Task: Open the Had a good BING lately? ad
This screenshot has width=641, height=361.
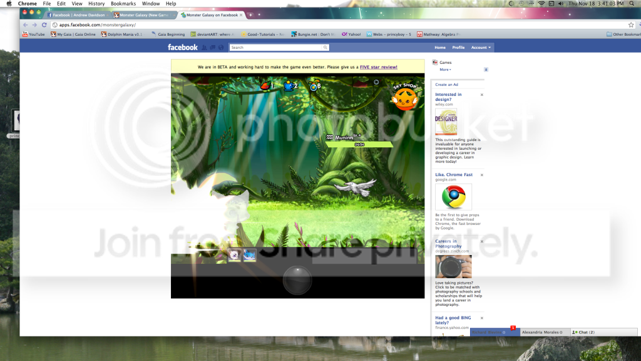Action: [453, 320]
